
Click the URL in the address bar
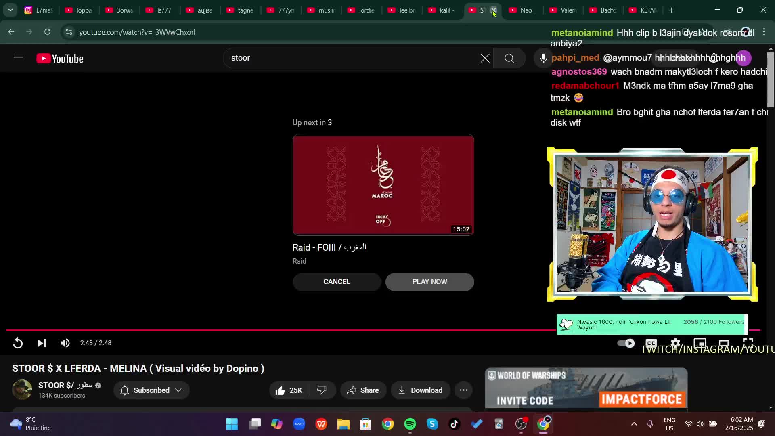coord(137,32)
